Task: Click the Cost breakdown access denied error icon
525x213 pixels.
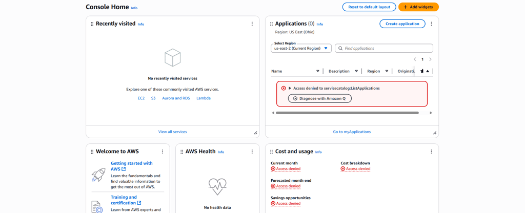Action: [x=343, y=168]
